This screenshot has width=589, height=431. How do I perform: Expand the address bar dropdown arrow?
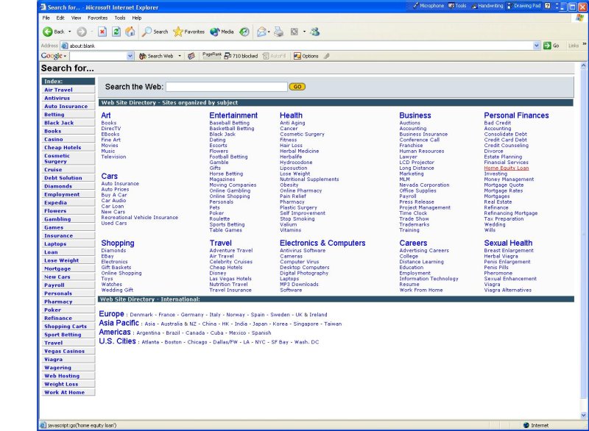pyautogui.click(x=536, y=46)
